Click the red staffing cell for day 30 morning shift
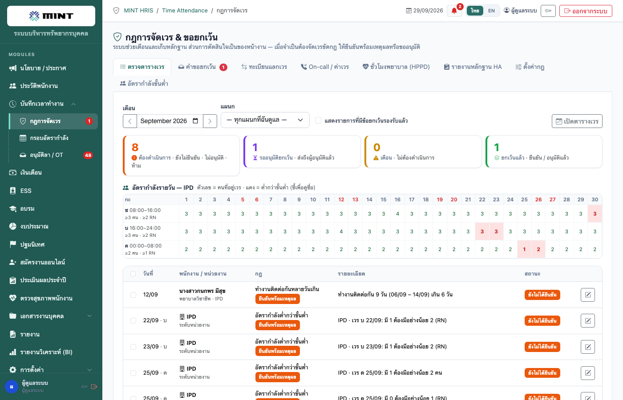The height and width of the screenshot is (400, 623). pos(595,214)
